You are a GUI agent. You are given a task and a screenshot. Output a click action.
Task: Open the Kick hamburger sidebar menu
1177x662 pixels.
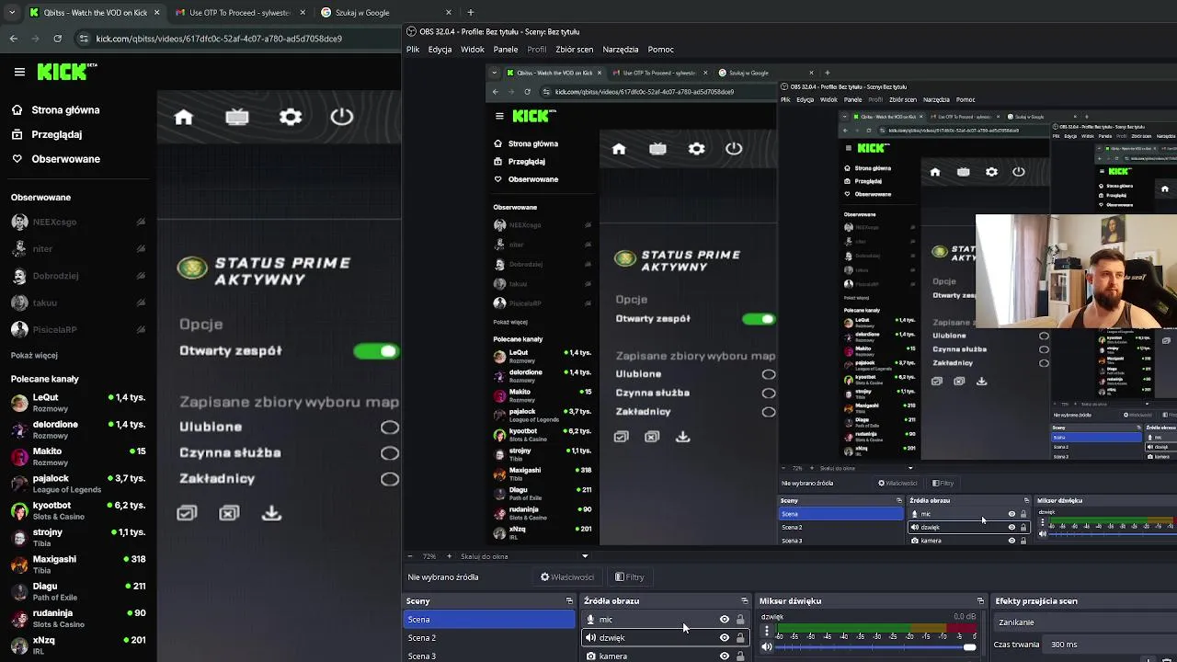(x=19, y=72)
